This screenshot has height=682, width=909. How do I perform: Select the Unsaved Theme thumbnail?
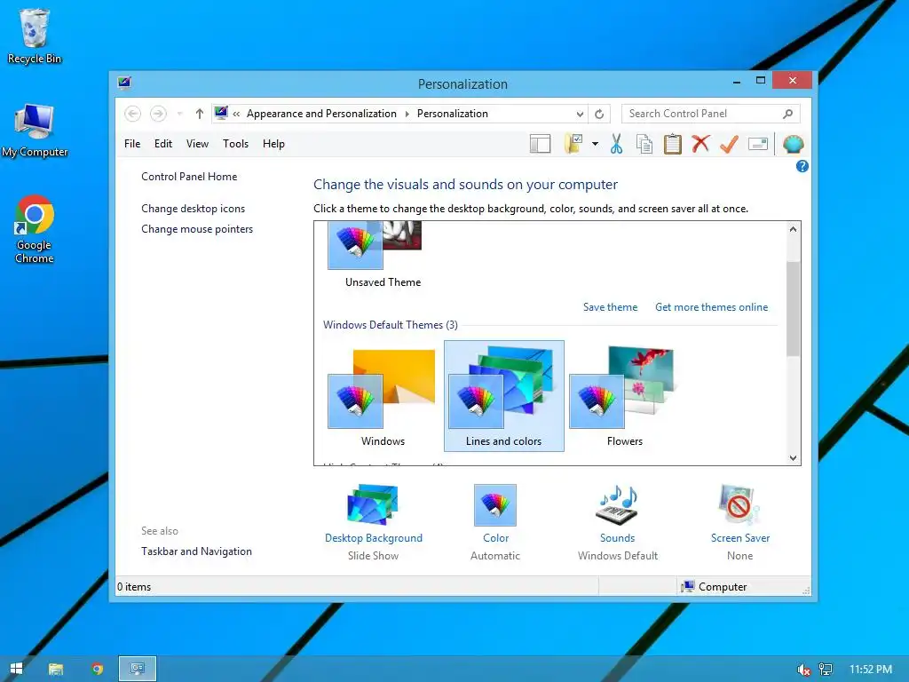tap(375, 246)
